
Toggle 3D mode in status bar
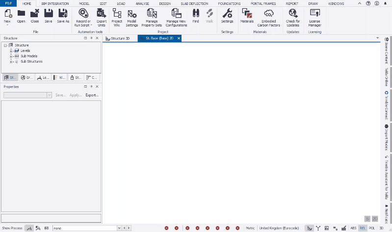click(x=381, y=228)
